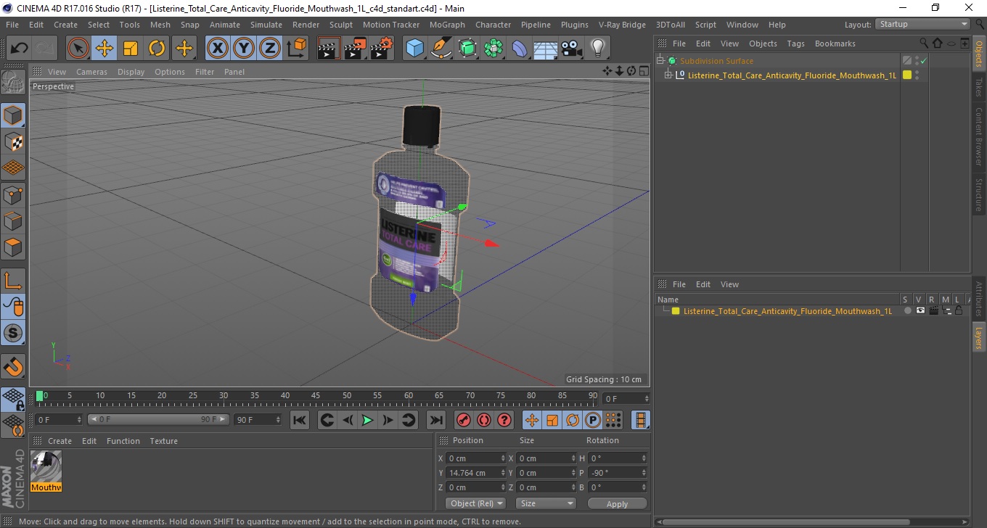Toggle Enable Snap magnet icon
The width and height of the screenshot is (987, 528).
click(x=13, y=366)
